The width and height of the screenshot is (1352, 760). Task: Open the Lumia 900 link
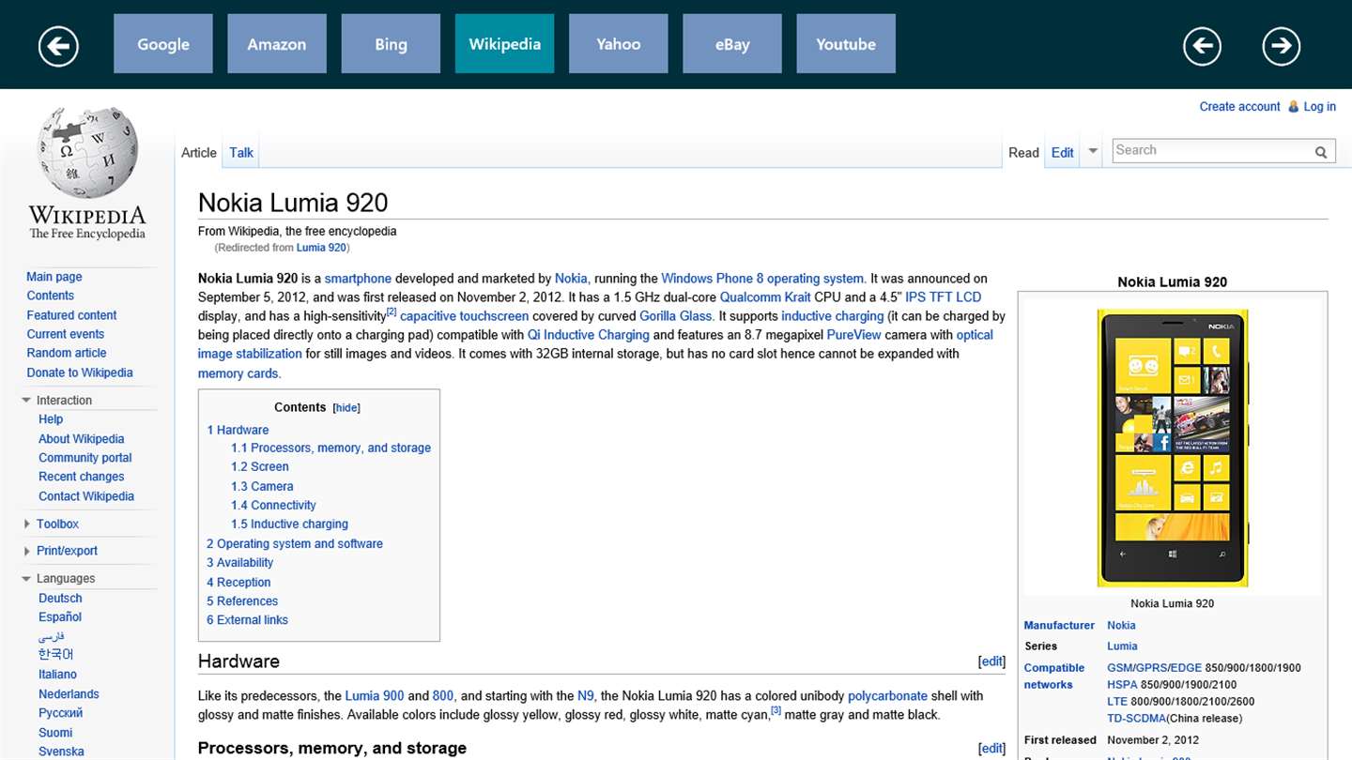[375, 696]
